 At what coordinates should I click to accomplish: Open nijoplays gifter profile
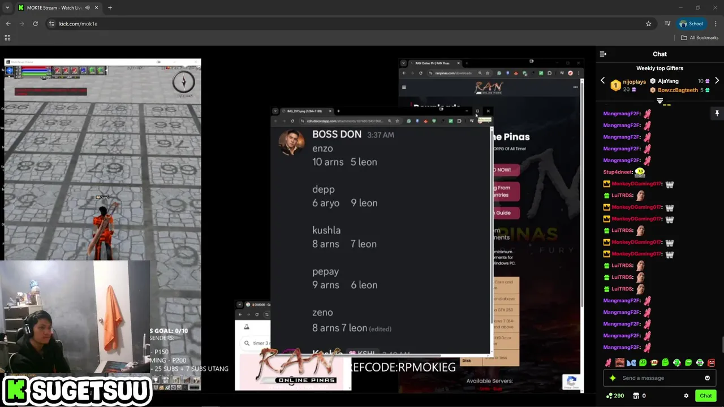[x=634, y=82]
